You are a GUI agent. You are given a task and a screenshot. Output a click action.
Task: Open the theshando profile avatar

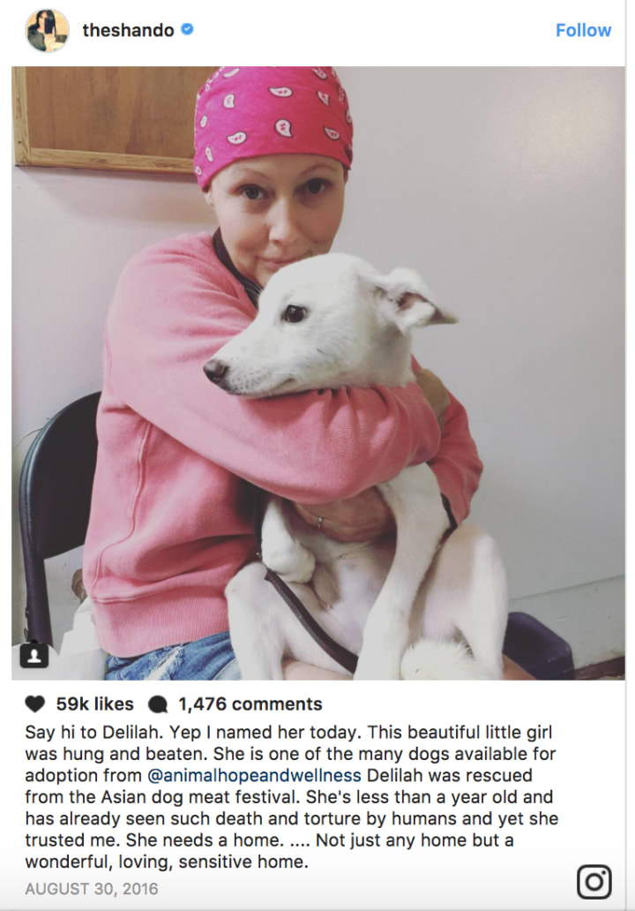tap(47, 30)
